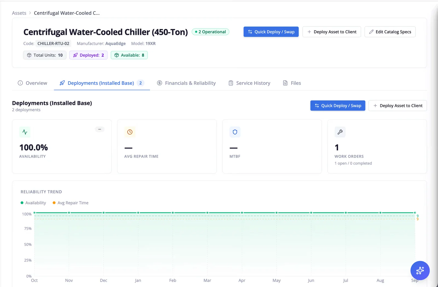Click the clock icon on Avg Repair Time card
This screenshot has height=287, width=438.
(x=130, y=132)
